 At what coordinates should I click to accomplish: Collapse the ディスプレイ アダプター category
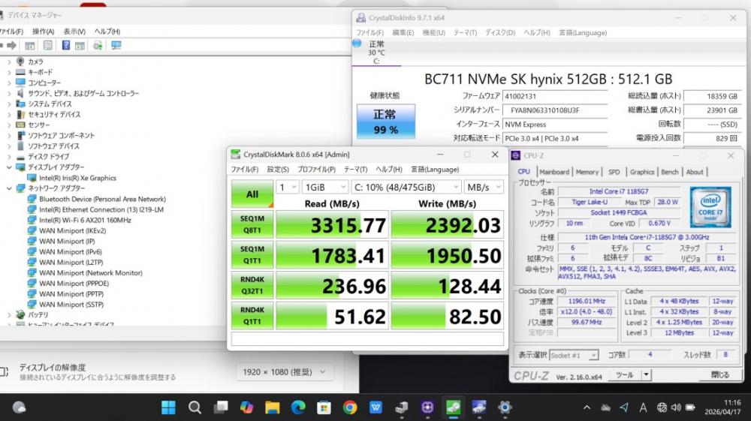9,167
